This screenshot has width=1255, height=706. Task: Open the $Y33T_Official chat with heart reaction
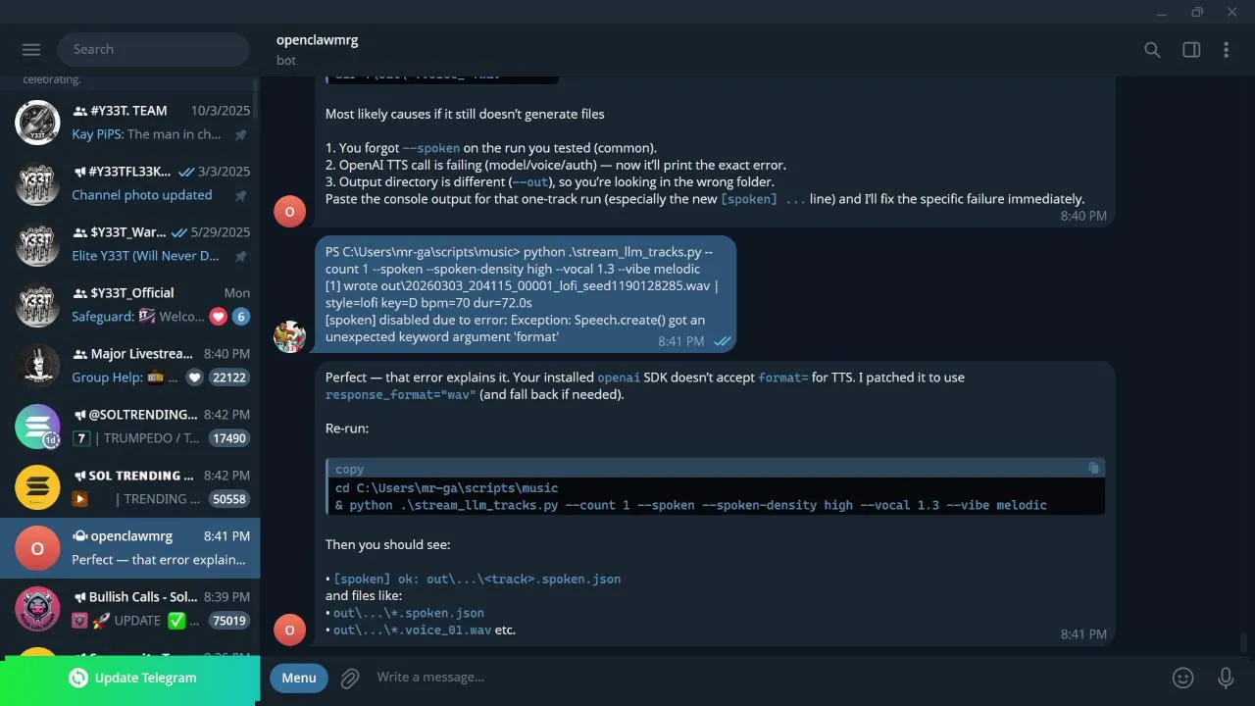click(x=130, y=305)
